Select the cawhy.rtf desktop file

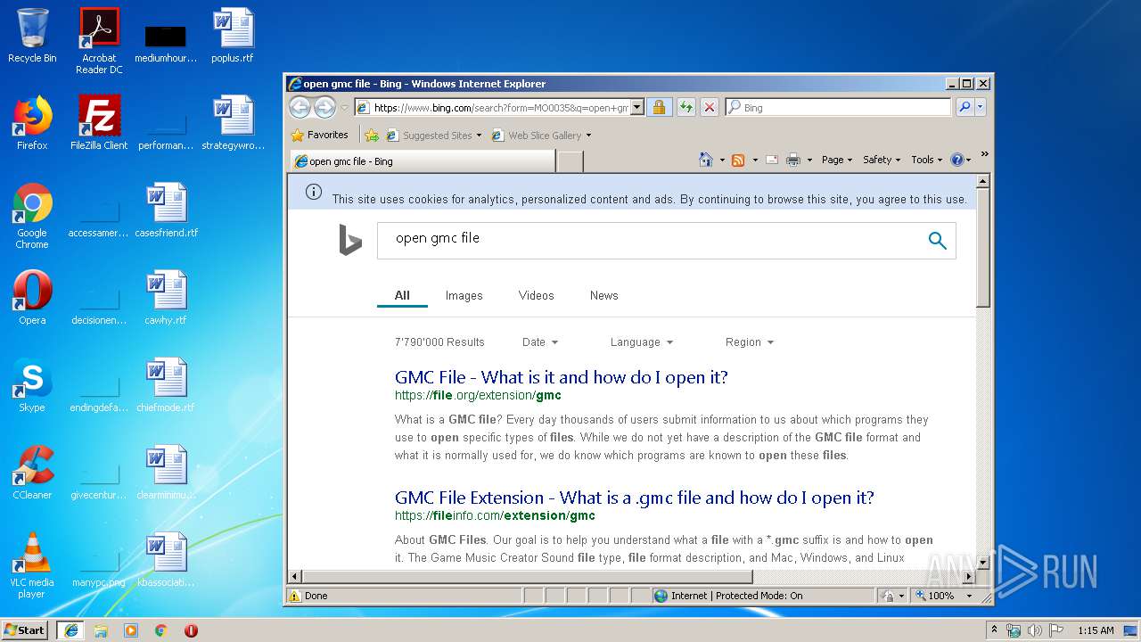click(x=167, y=298)
